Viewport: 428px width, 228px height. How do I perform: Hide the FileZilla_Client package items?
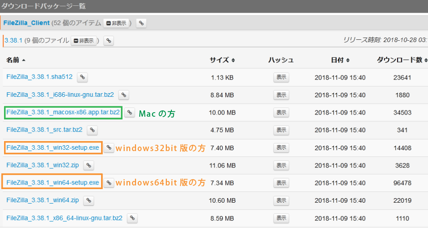(x=116, y=23)
